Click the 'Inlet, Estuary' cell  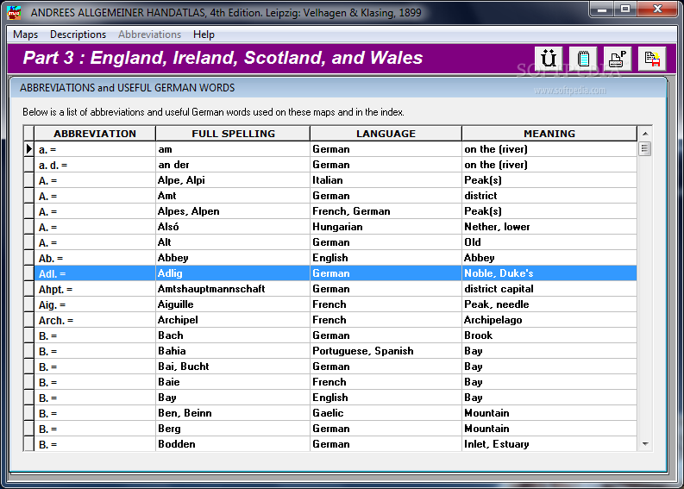549,444
